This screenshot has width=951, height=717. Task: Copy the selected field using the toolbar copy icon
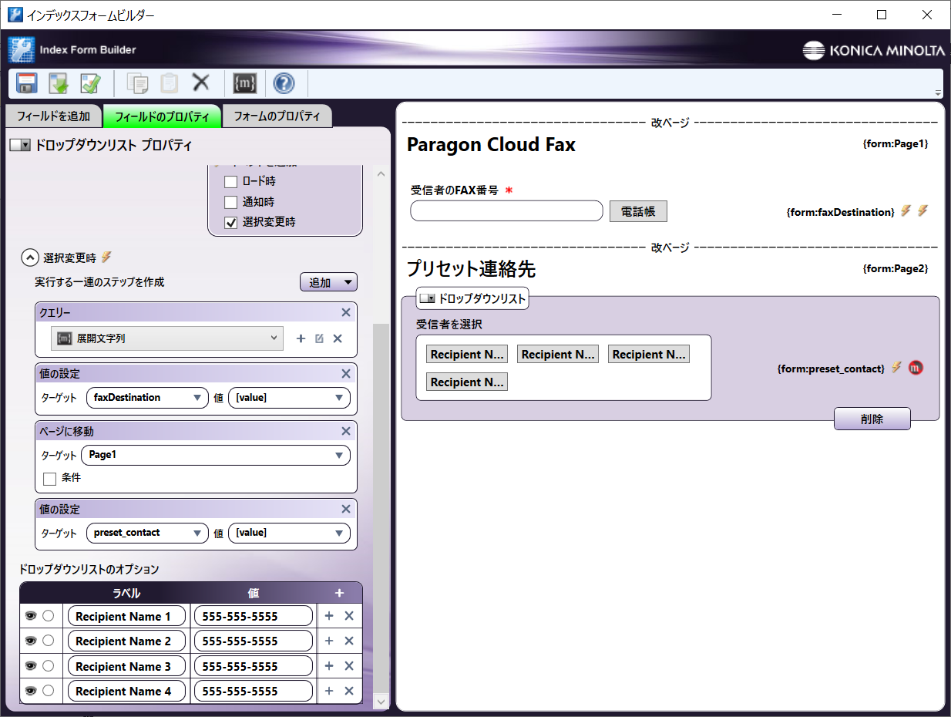coord(138,83)
